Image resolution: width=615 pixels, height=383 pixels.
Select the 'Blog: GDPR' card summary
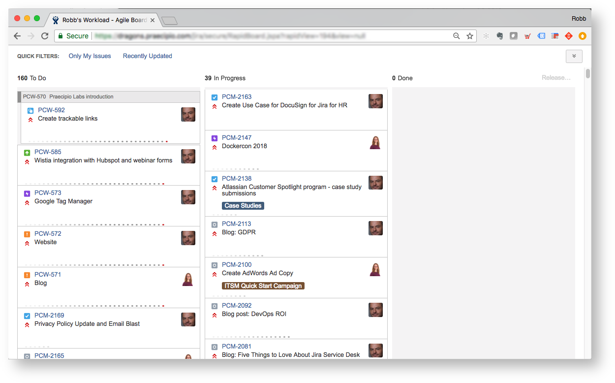pos(239,232)
